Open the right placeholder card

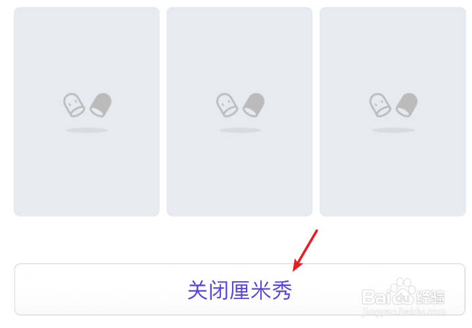(393, 111)
